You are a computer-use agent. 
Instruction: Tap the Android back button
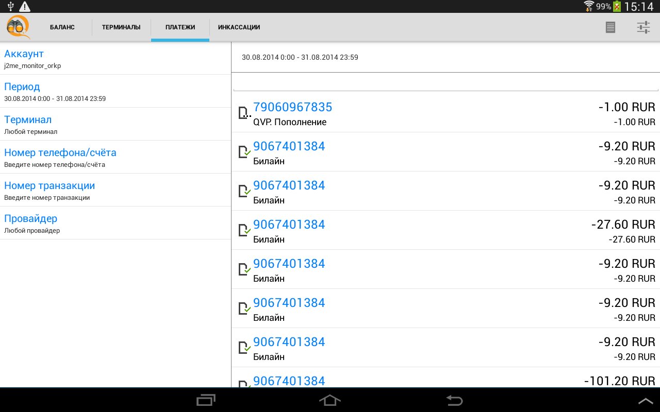454,400
